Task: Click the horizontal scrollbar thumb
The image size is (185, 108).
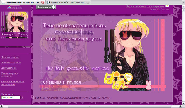Action: click(x=90, y=106)
